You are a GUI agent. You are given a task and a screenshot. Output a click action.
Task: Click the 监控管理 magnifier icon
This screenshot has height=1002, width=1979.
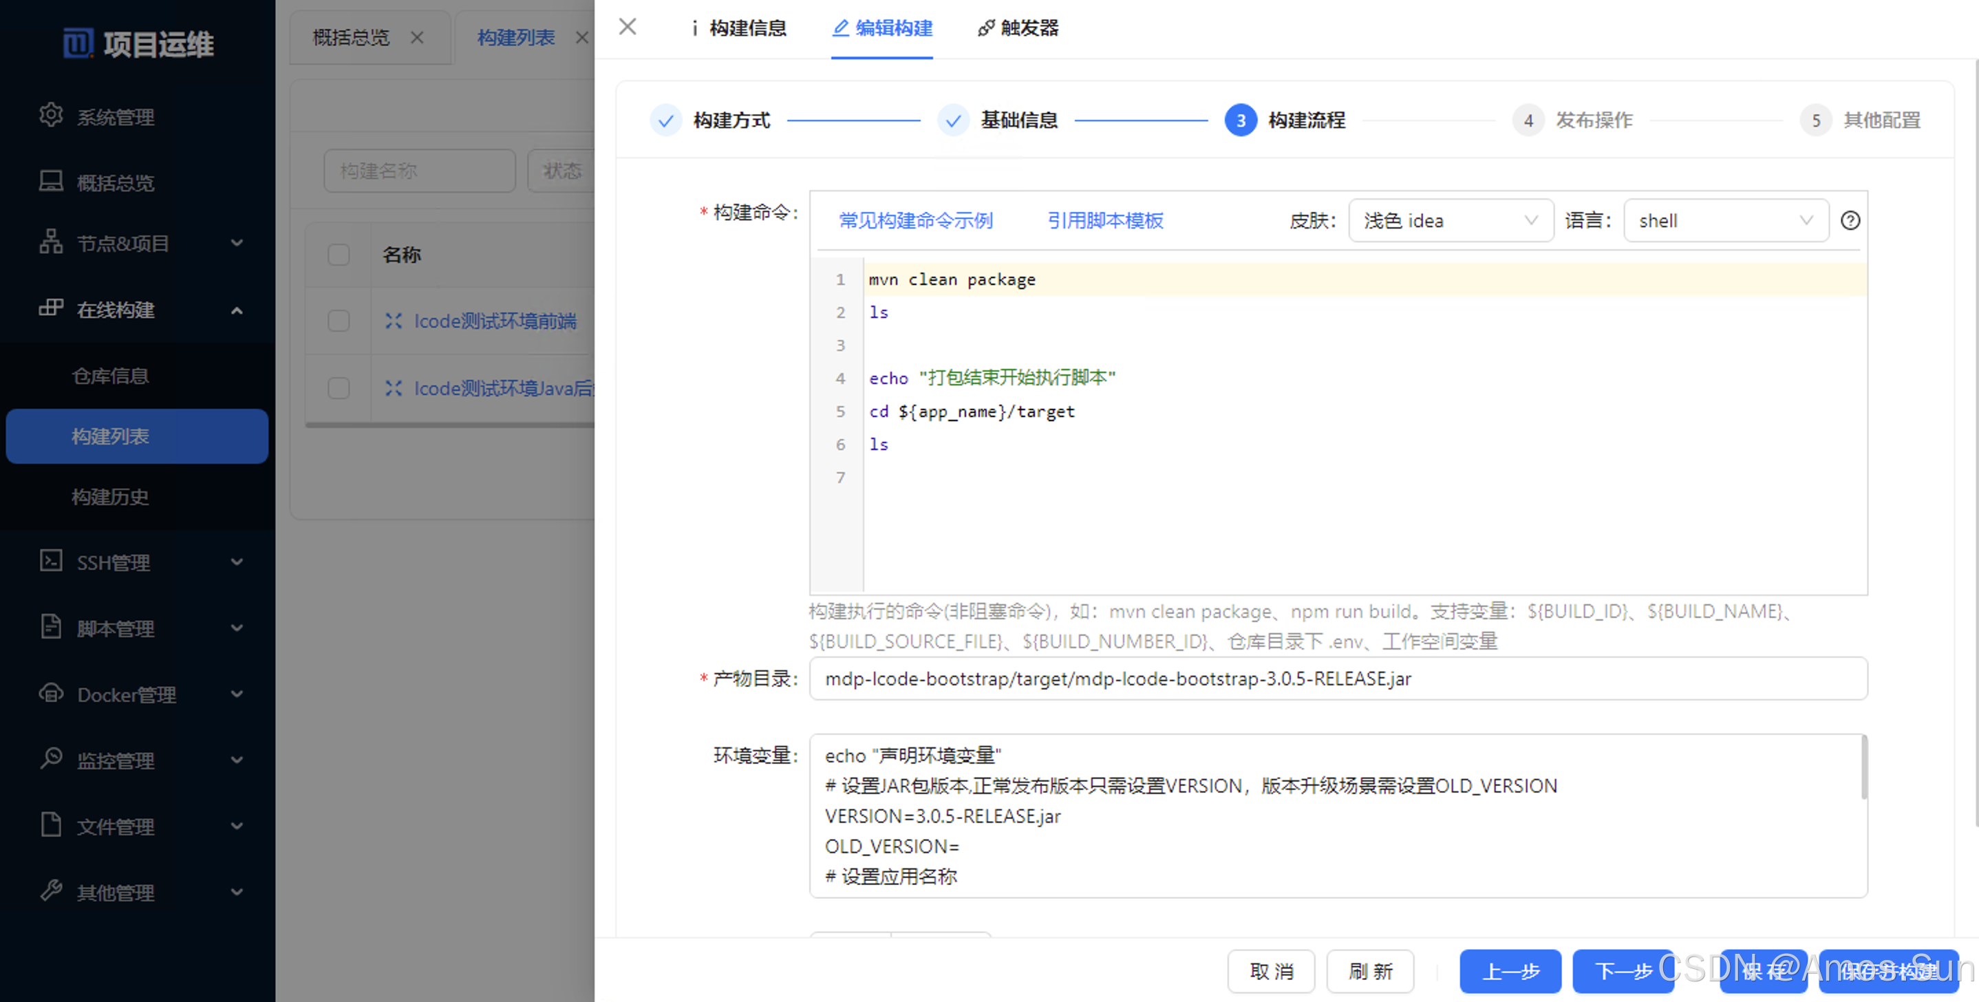pos(51,758)
